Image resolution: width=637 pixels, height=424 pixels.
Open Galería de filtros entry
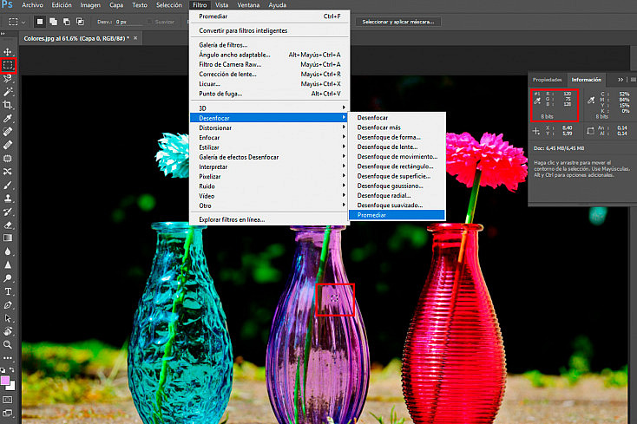click(268, 45)
